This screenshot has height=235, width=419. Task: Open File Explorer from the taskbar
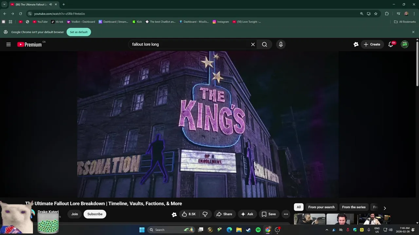(239, 230)
